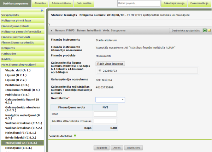Export to Excel using green icon
The width and height of the screenshot is (212, 152).
click(x=205, y=30)
